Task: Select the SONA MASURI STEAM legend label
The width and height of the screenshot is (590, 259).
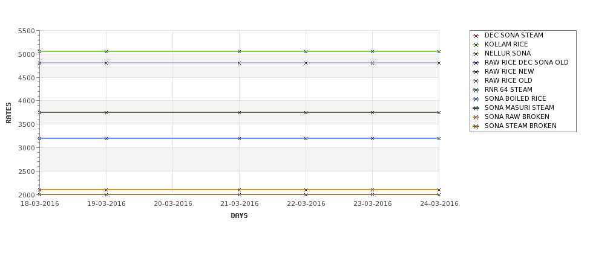Action: pyautogui.click(x=519, y=107)
